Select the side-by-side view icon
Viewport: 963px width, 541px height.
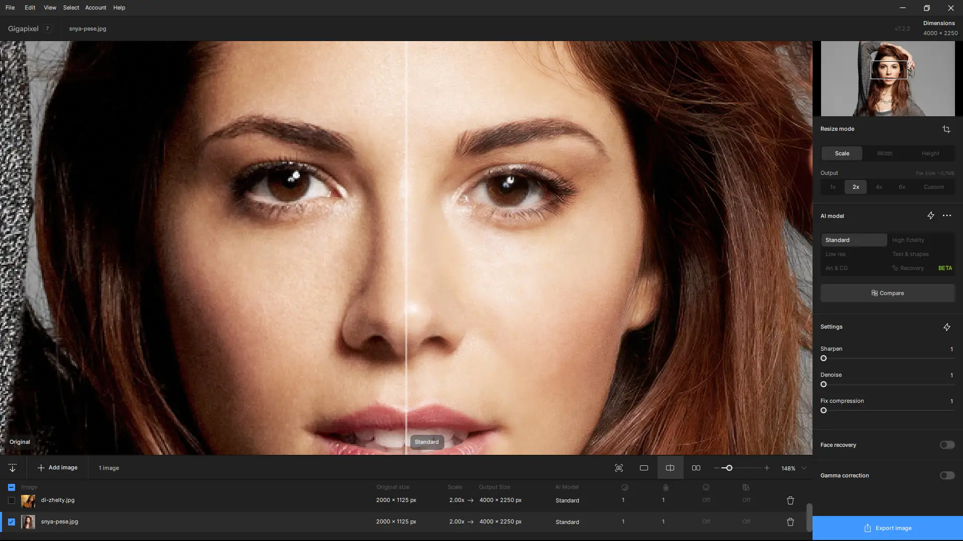point(696,468)
